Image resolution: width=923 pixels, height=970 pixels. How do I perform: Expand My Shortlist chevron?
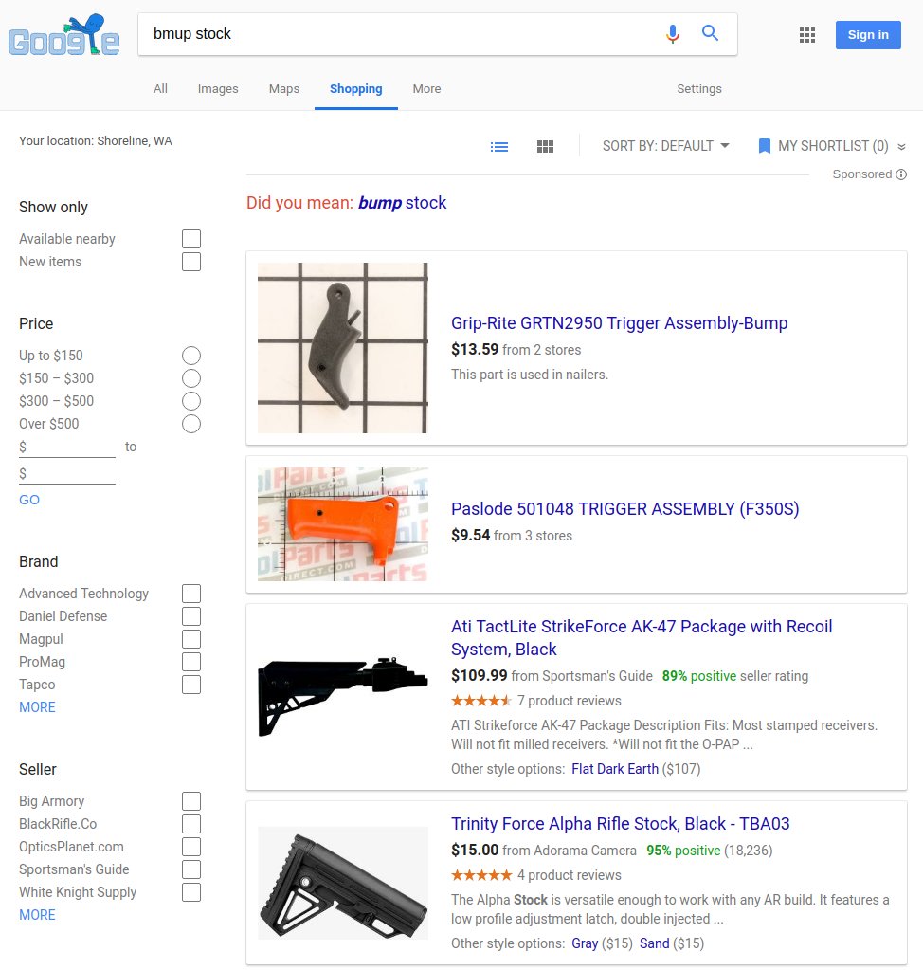pyautogui.click(x=901, y=147)
